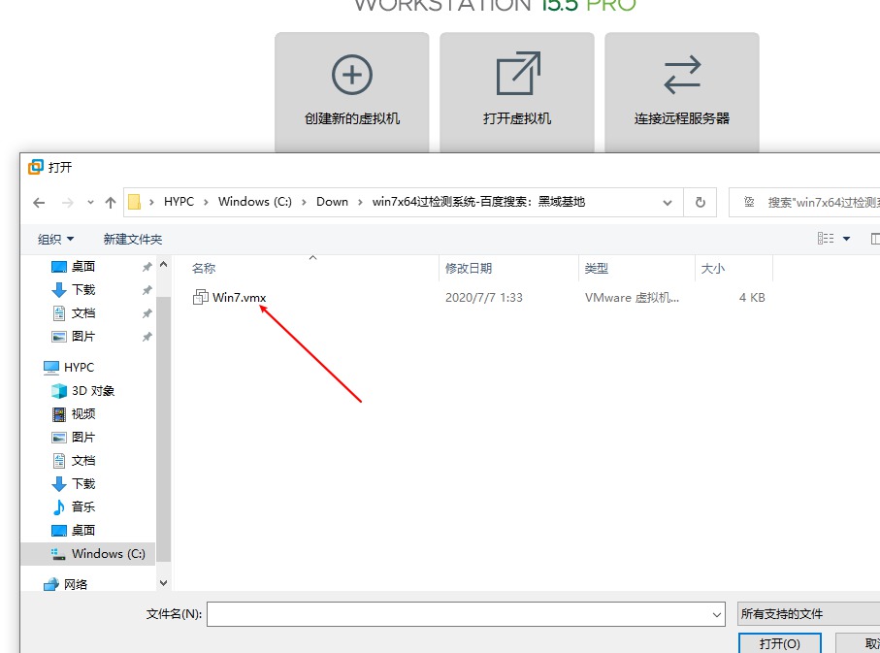Screen dimensions: 880x653
Task: Open 视频 folder in navigation pane
Action: [83, 414]
